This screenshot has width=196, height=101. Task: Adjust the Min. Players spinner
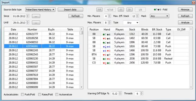(x=109, y=16)
